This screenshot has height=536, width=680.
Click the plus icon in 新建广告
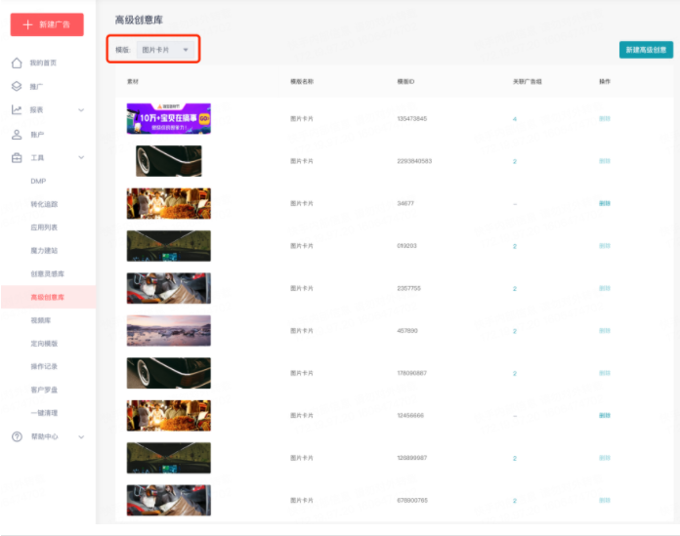point(27,24)
